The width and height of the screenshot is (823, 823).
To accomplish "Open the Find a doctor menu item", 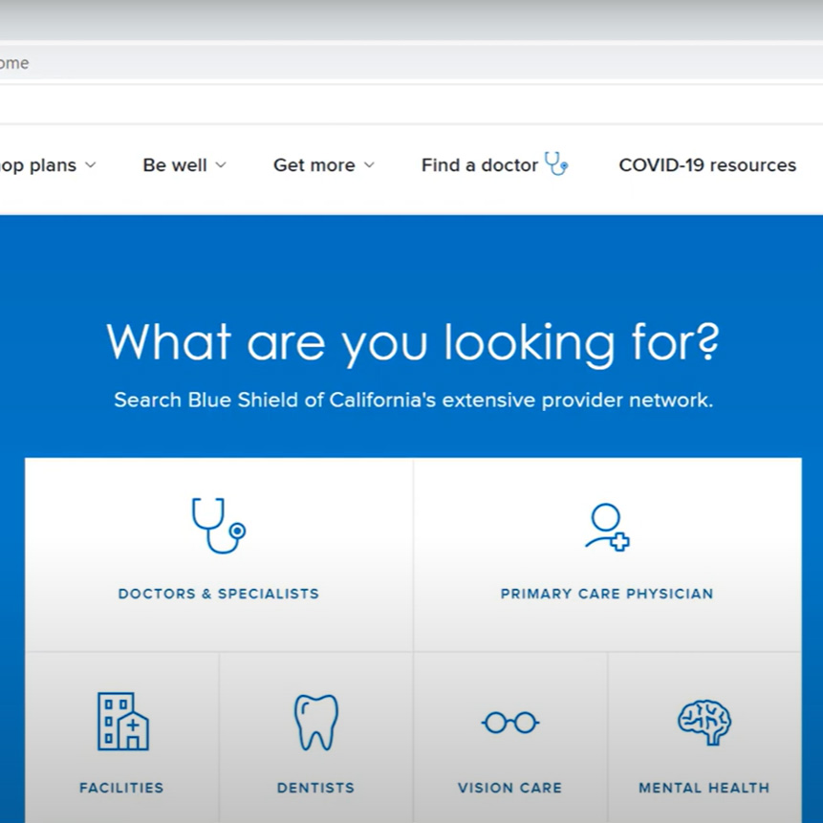I will click(x=480, y=164).
